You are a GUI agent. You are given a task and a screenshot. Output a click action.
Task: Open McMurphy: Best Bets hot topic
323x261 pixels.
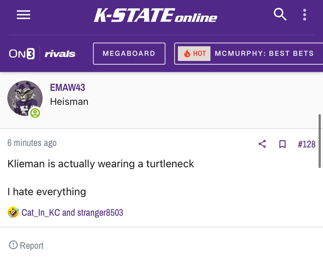coord(264,54)
